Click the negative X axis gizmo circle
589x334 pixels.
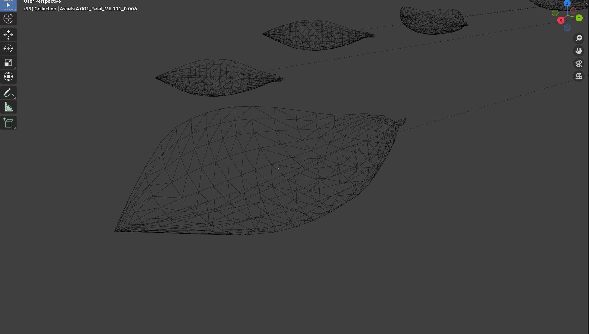(573, 11)
